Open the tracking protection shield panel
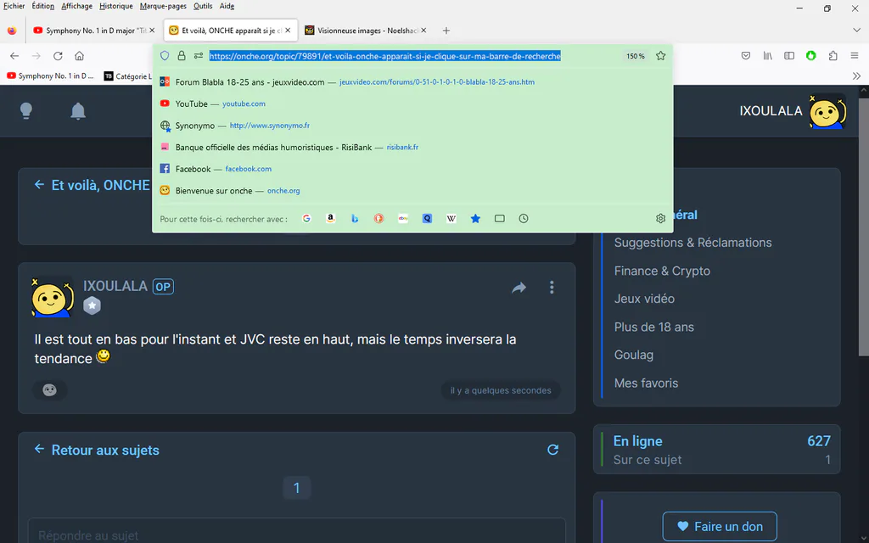869x543 pixels. pos(165,56)
